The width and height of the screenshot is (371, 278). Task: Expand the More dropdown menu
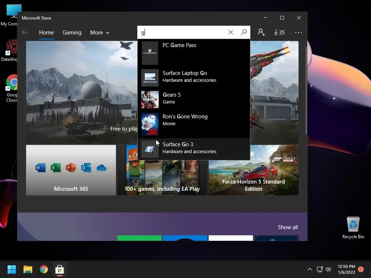pos(100,32)
